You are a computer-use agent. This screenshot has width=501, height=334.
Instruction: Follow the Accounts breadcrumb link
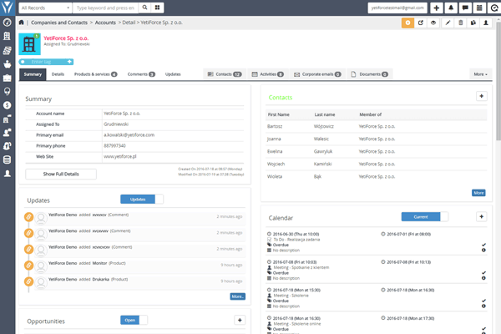[108, 23]
